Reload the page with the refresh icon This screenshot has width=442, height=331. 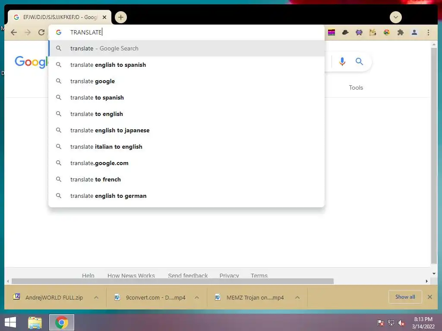coord(41,32)
